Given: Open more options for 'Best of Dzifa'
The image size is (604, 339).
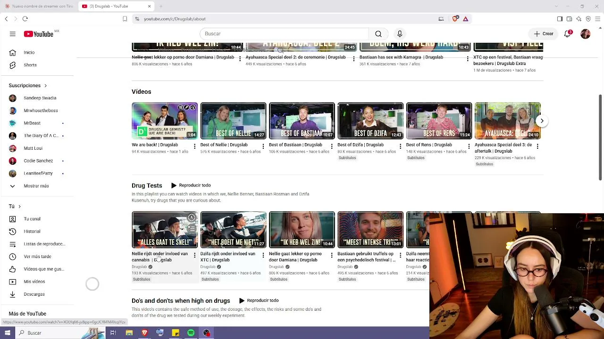Looking at the screenshot, I should tap(400, 146).
